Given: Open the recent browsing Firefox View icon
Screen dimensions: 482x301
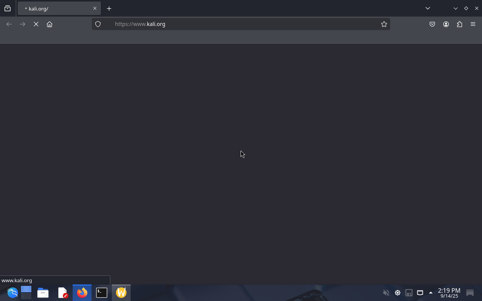Looking at the screenshot, I should [8, 8].
